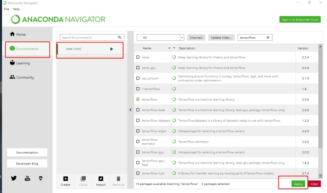
Task: Click the Description column header
Action: click(x=187, y=48)
